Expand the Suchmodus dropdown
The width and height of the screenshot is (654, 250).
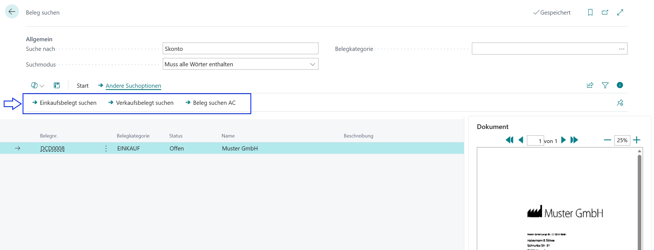(x=312, y=64)
